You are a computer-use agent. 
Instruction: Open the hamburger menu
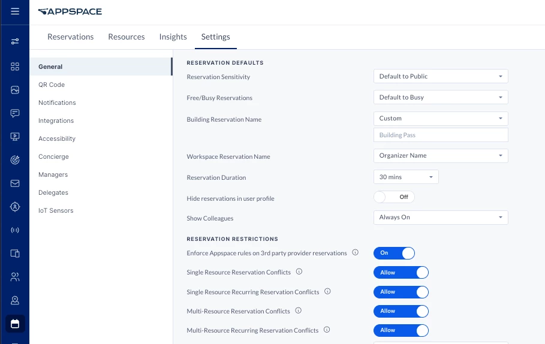click(15, 11)
